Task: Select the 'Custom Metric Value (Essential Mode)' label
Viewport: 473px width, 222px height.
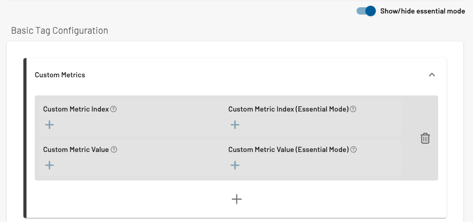Action: click(x=288, y=149)
